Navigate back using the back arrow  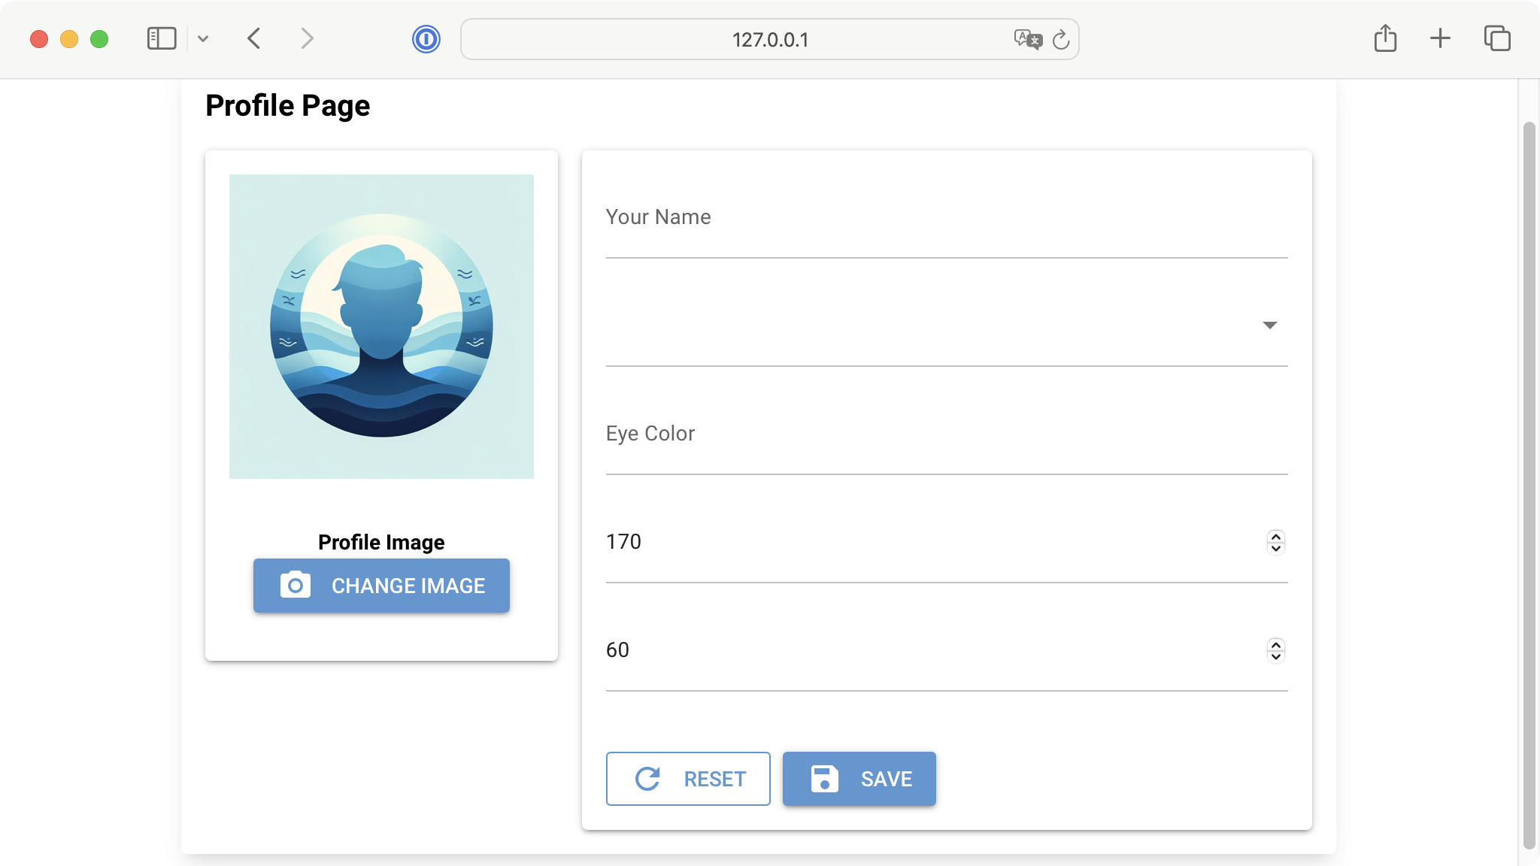(x=253, y=38)
